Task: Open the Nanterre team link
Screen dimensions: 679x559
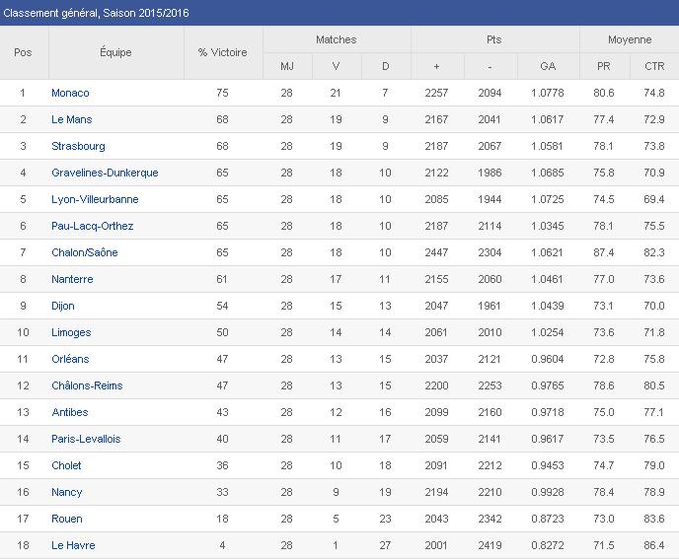Action: [x=72, y=279]
